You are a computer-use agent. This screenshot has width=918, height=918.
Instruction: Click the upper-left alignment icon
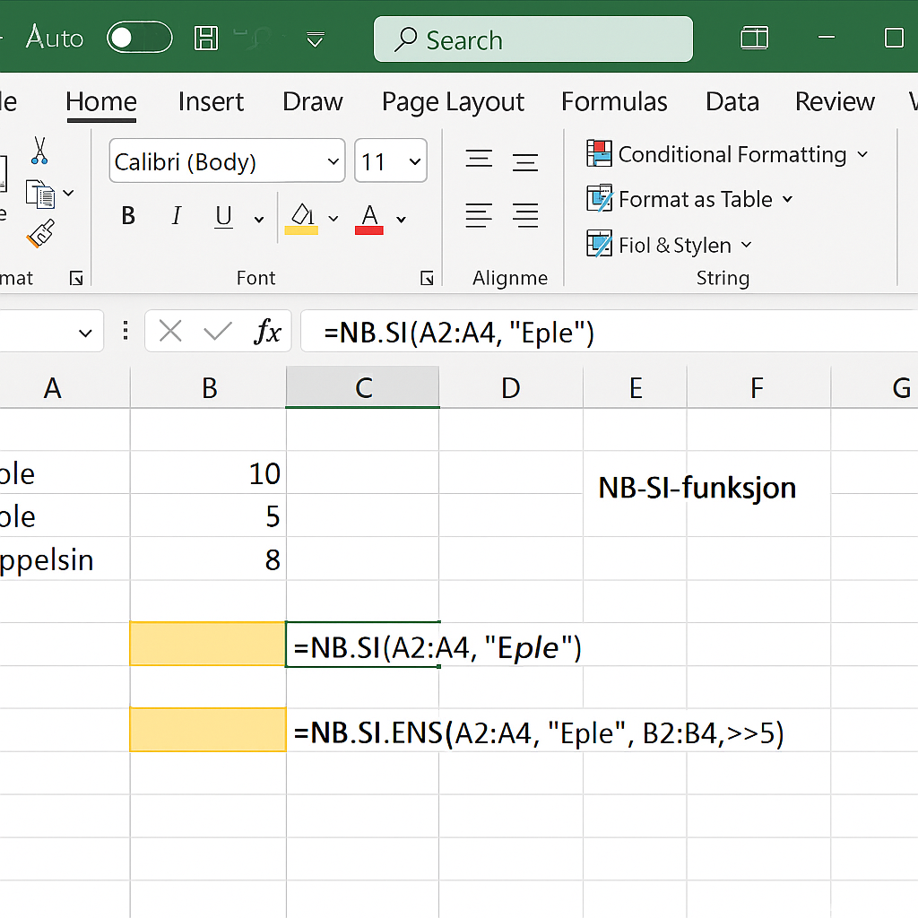pyautogui.click(x=479, y=159)
